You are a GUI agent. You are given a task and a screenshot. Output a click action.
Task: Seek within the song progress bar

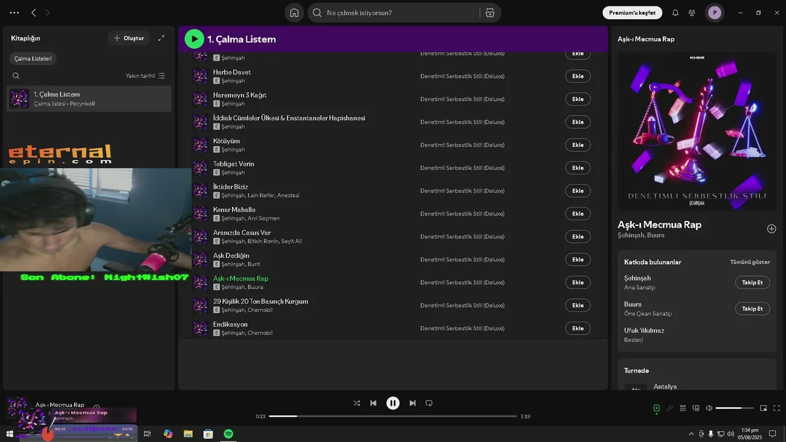point(393,416)
